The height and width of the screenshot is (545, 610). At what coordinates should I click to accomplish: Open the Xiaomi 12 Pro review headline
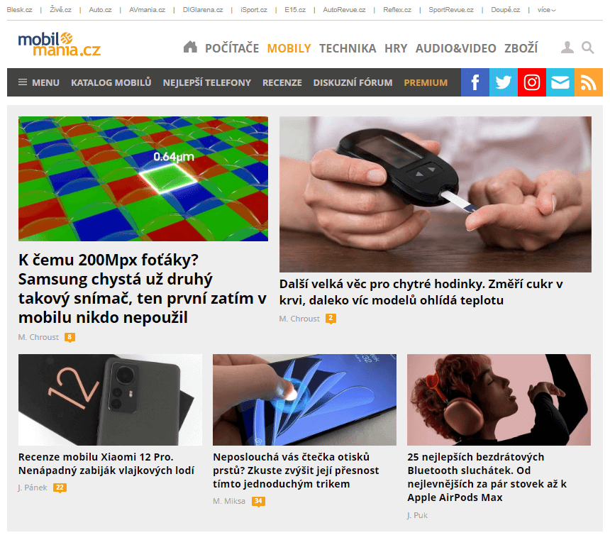(106, 463)
